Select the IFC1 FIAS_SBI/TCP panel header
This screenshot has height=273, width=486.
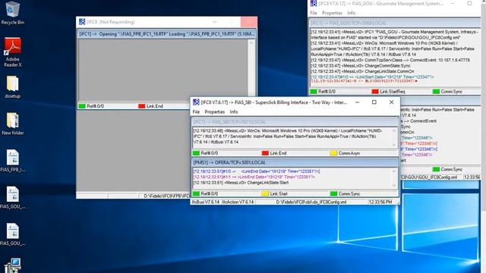295,121
